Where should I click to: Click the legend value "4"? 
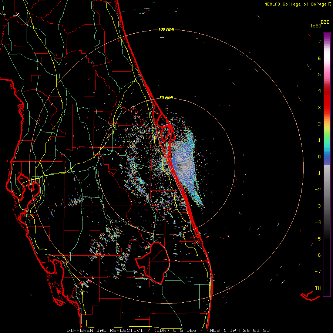pyautogui.click(x=319, y=91)
